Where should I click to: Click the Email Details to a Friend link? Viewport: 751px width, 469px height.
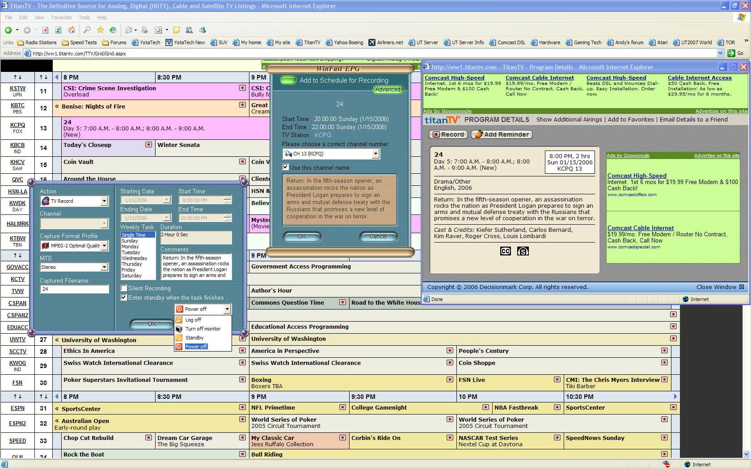tap(694, 119)
